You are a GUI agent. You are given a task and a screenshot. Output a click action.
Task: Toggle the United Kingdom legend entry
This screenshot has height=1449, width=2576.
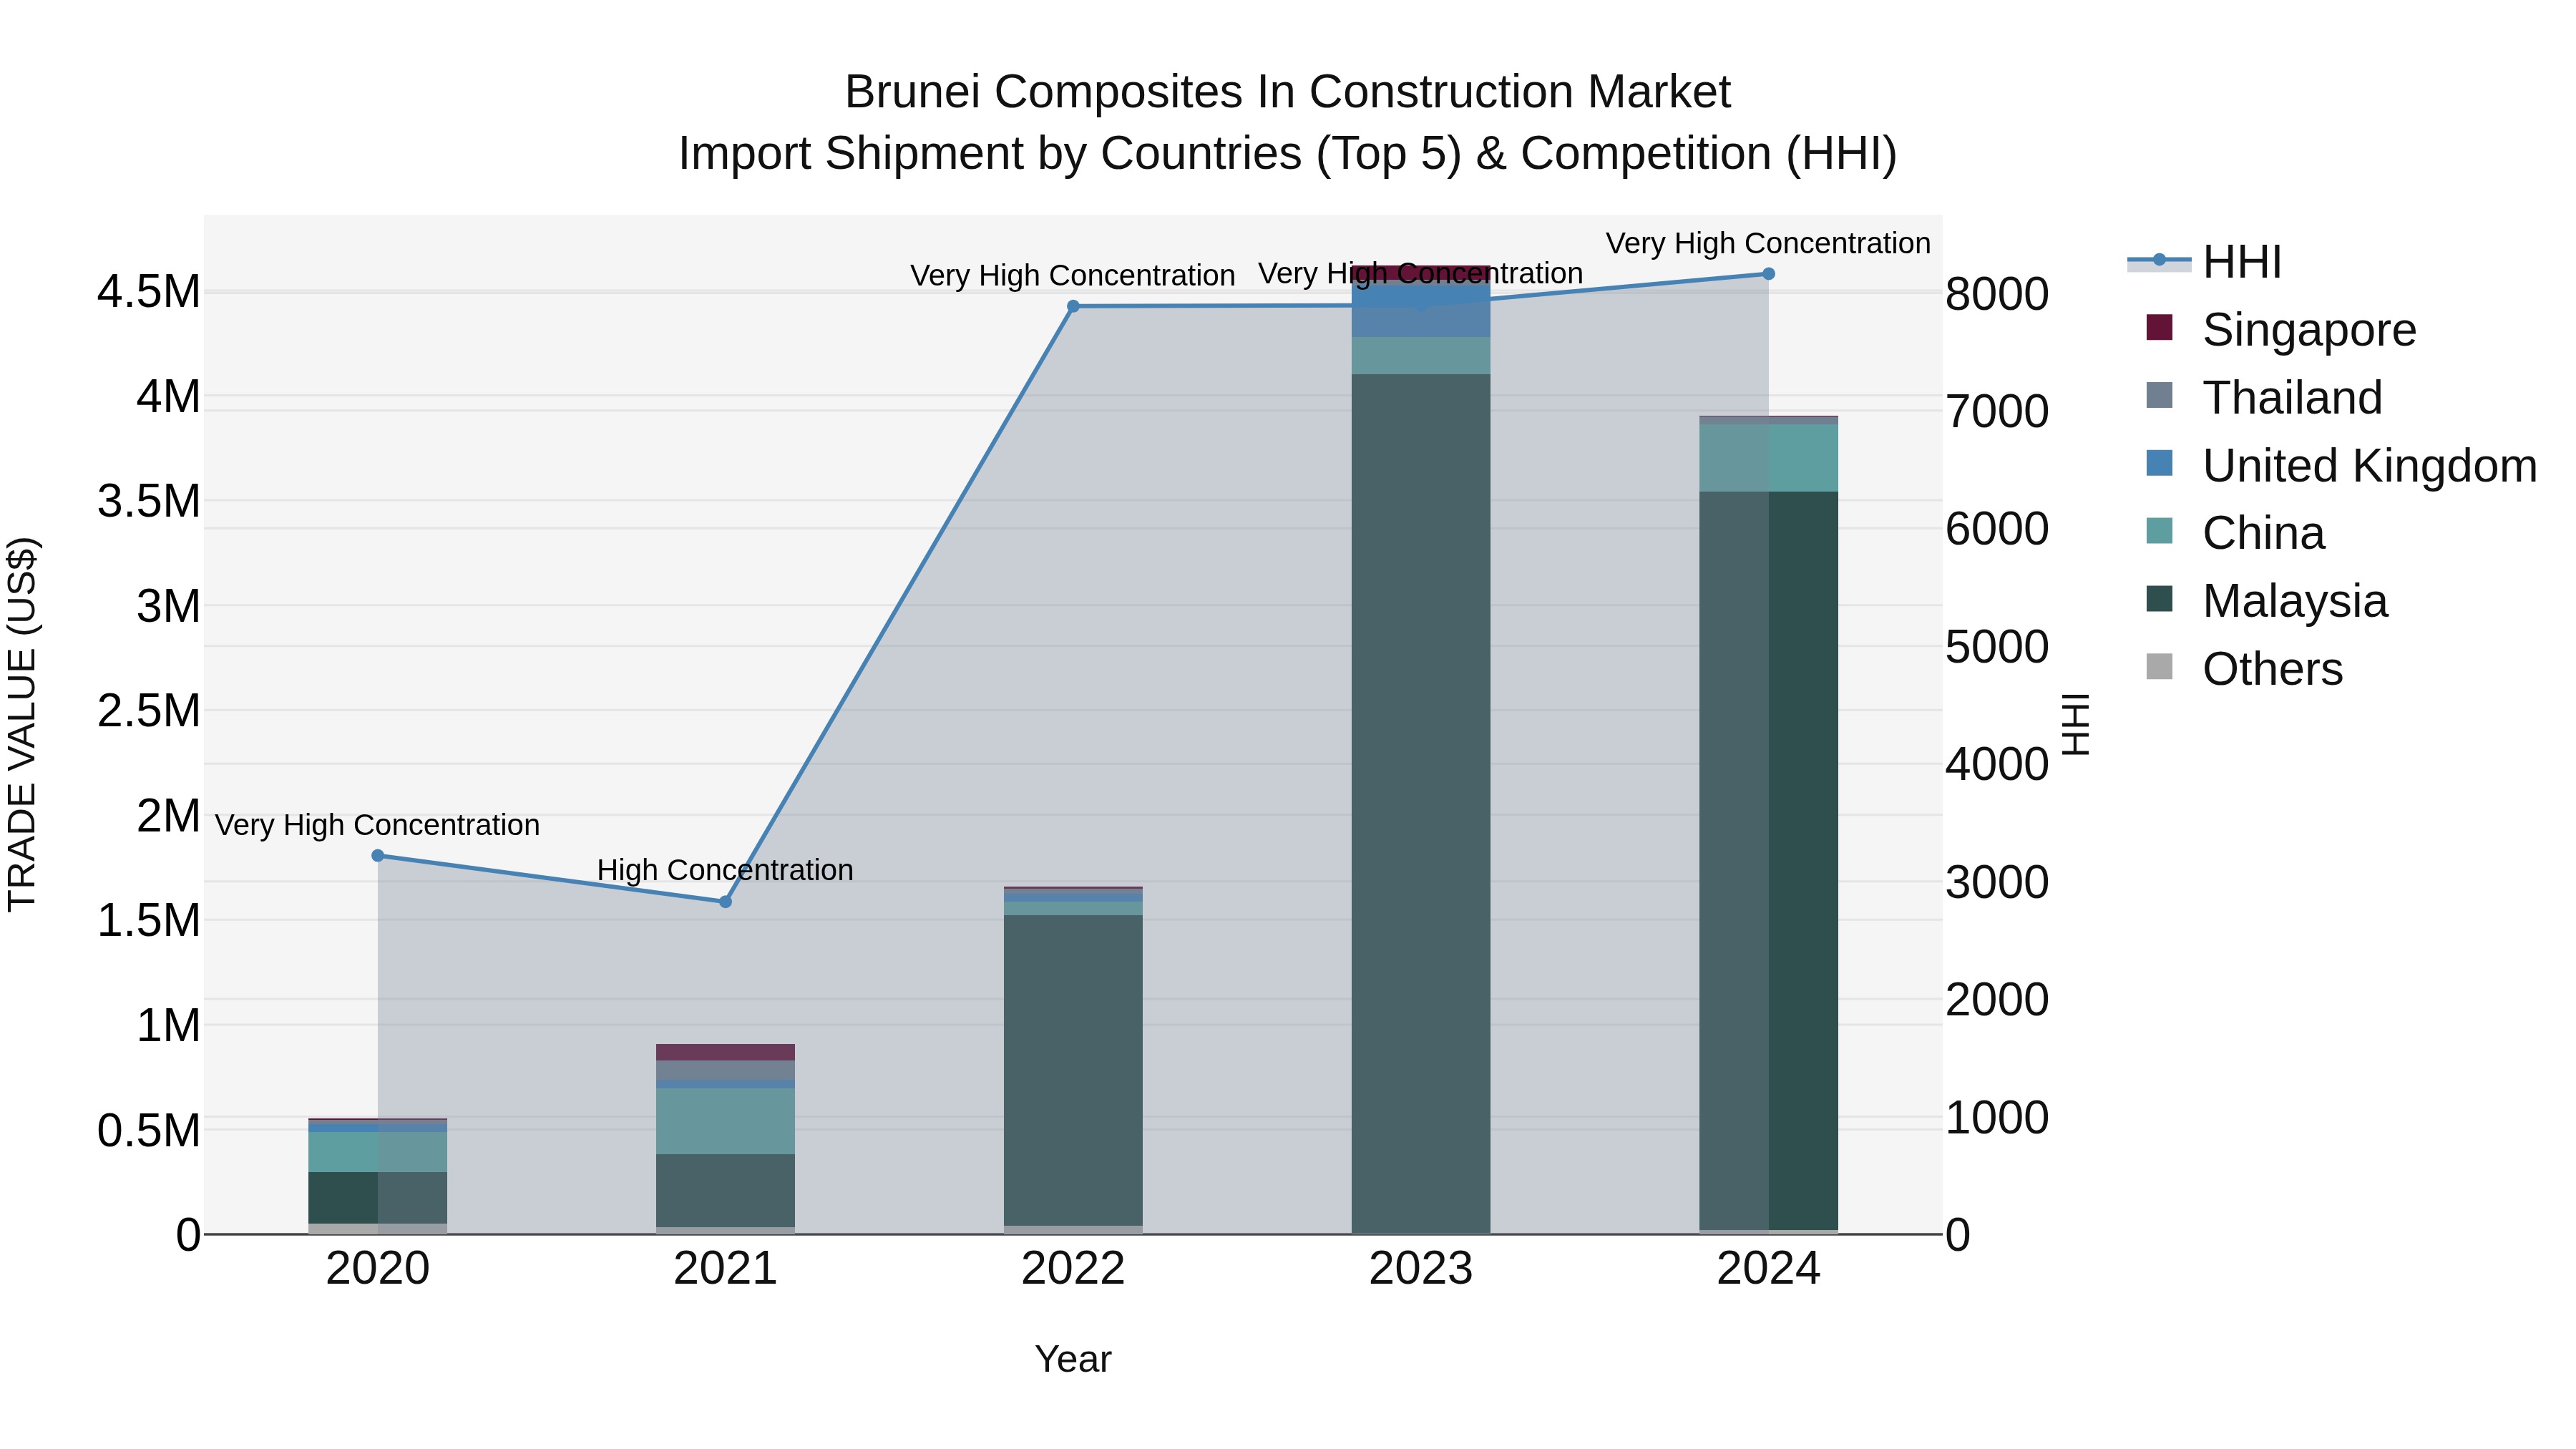(2340, 466)
